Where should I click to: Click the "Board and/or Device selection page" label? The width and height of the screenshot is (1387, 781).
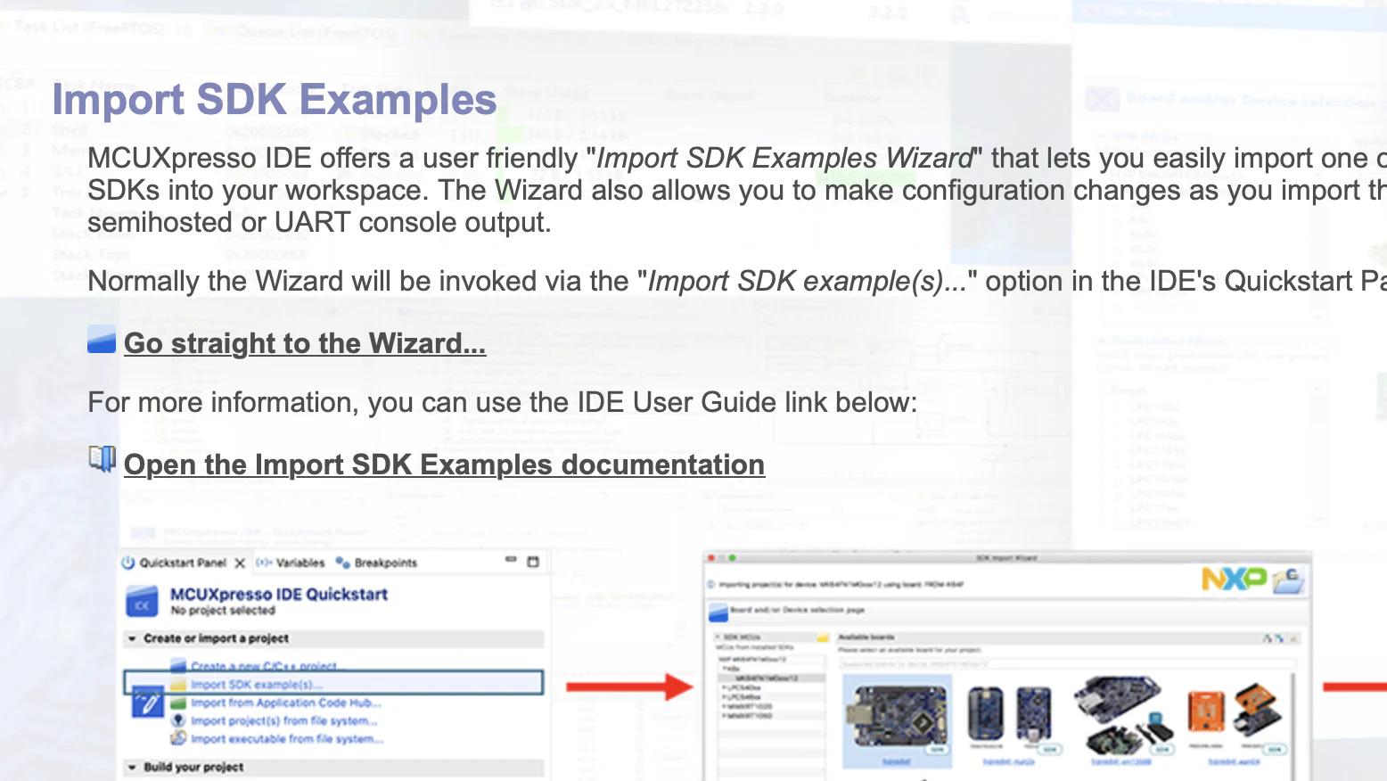pyautogui.click(x=798, y=611)
